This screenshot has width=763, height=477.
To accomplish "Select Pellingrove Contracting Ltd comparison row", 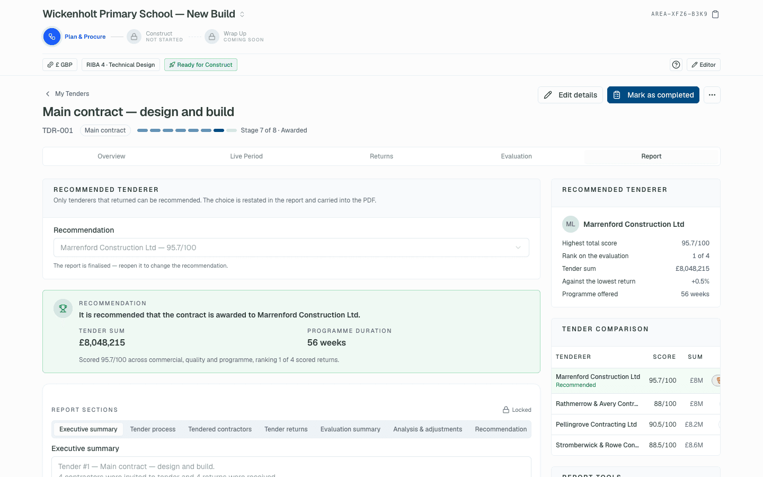I will coord(636,425).
